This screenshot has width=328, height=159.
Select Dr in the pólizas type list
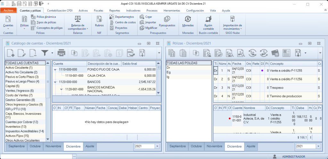pos(168,68)
